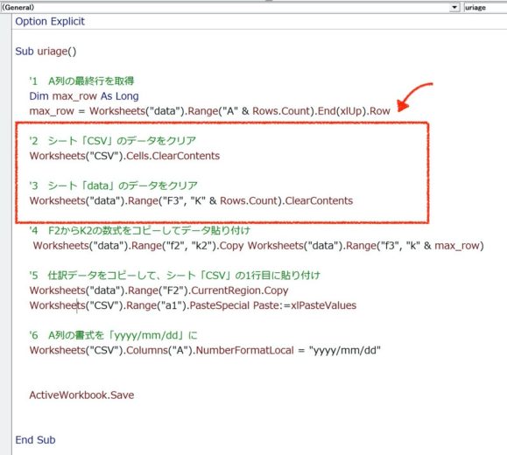Open the (General) object dropdown list
507x455 pixels.
pos(229,7)
